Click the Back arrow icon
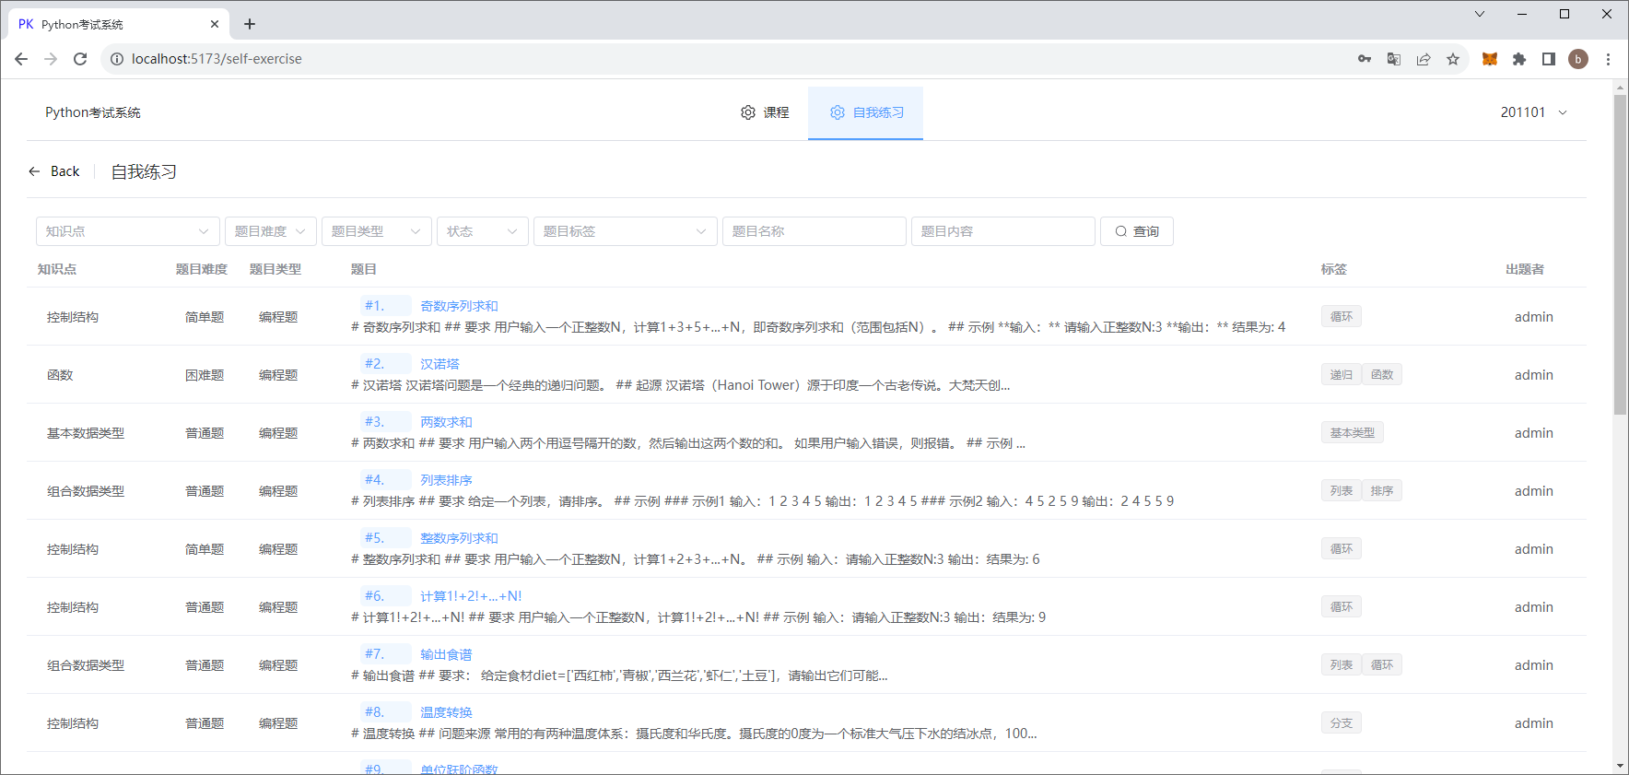1629x775 pixels. click(x=34, y=171)
